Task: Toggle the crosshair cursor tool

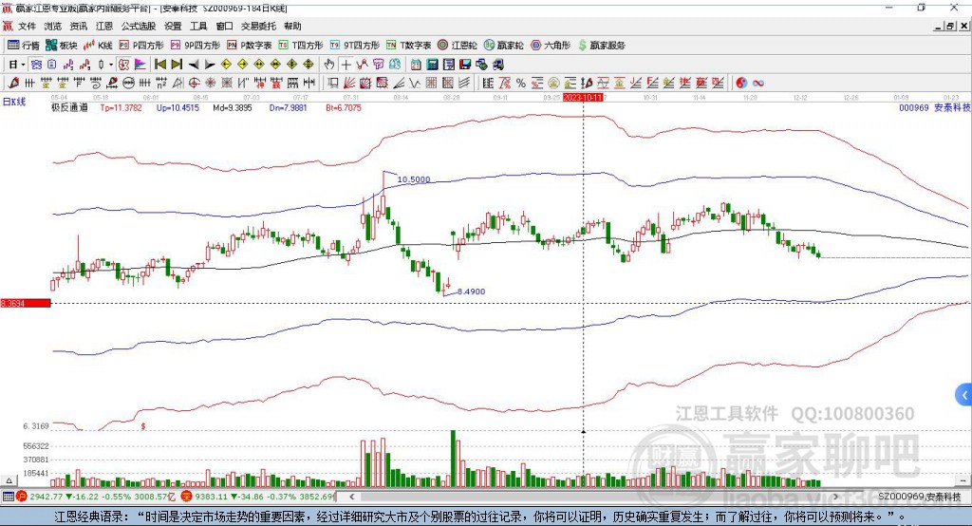Action: 346,65
